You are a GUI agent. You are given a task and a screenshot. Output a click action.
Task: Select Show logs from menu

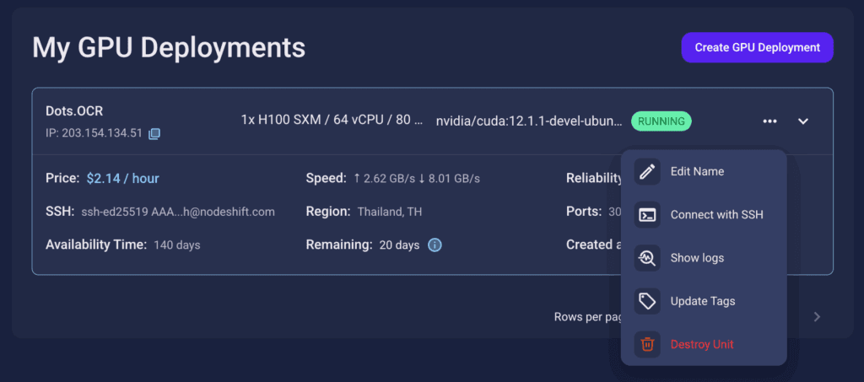pyautogui.click(x=704, y=258)
